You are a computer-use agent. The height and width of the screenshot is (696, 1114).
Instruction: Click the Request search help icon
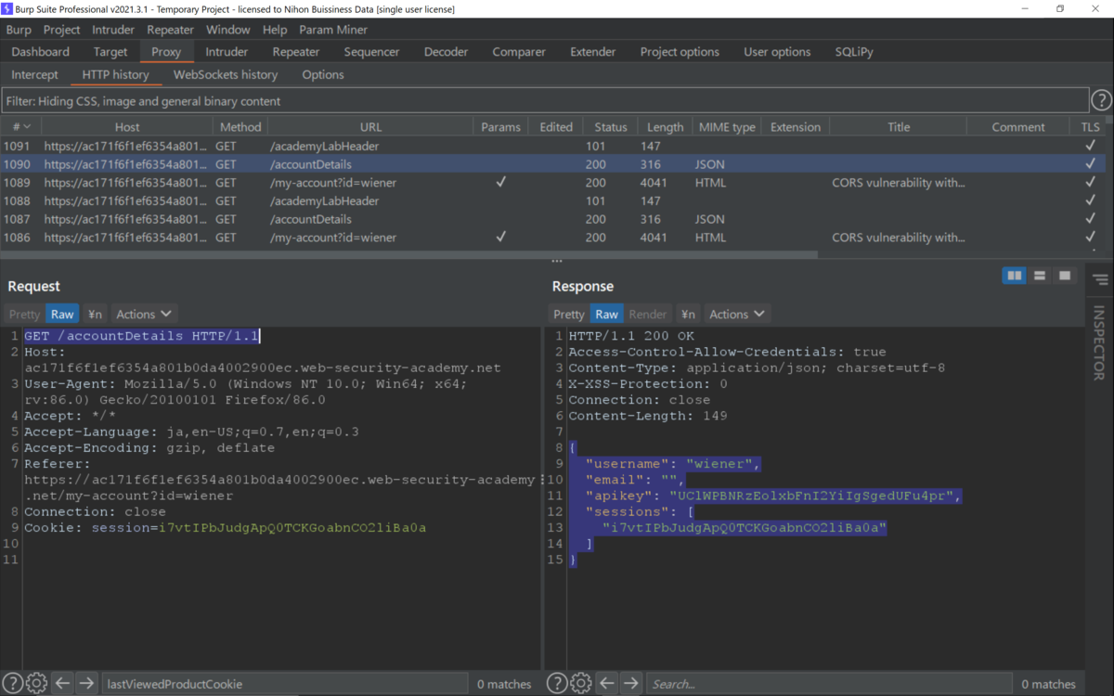12,683
